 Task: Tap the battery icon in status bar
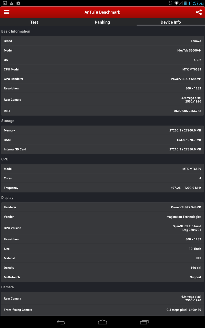coord(185,3)
